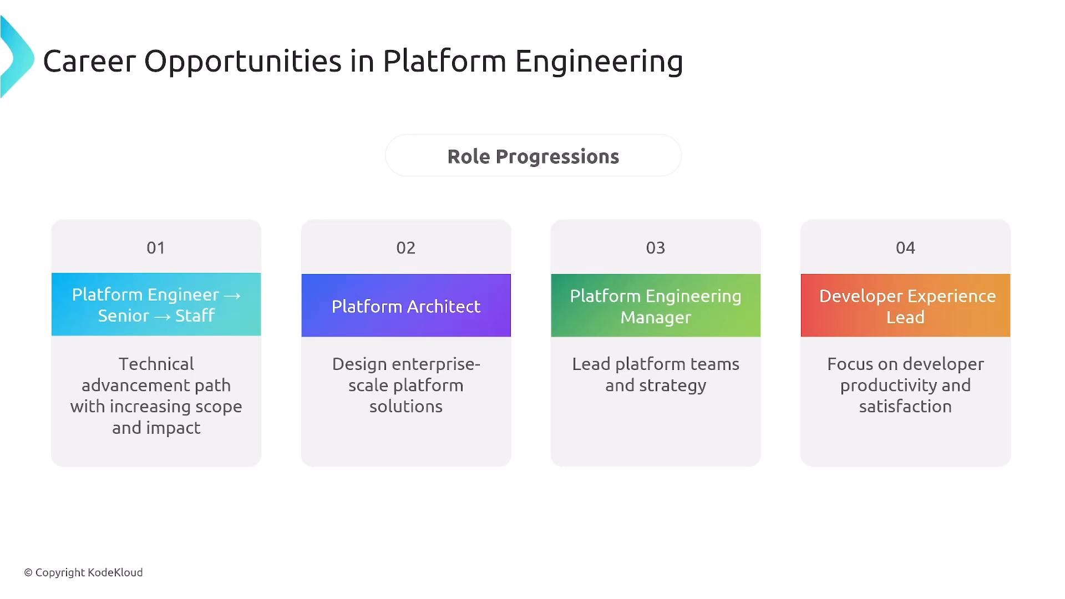Select the 'Platform Engineer → Senior → Staff' banner
The height and width of the screenshot is (599, 1065).
click(x=156, y=304)
